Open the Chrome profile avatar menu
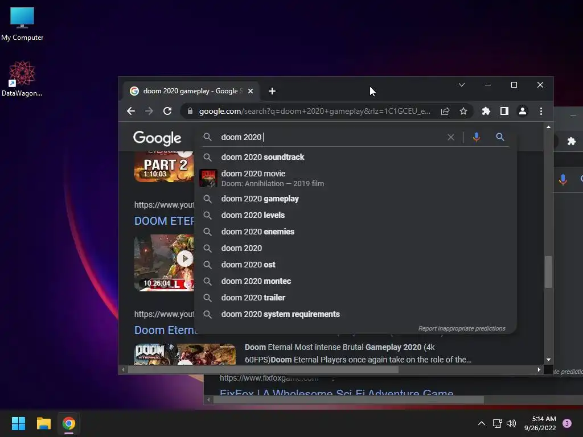Viewport: 583px width, 437px height. click(523, 111)
